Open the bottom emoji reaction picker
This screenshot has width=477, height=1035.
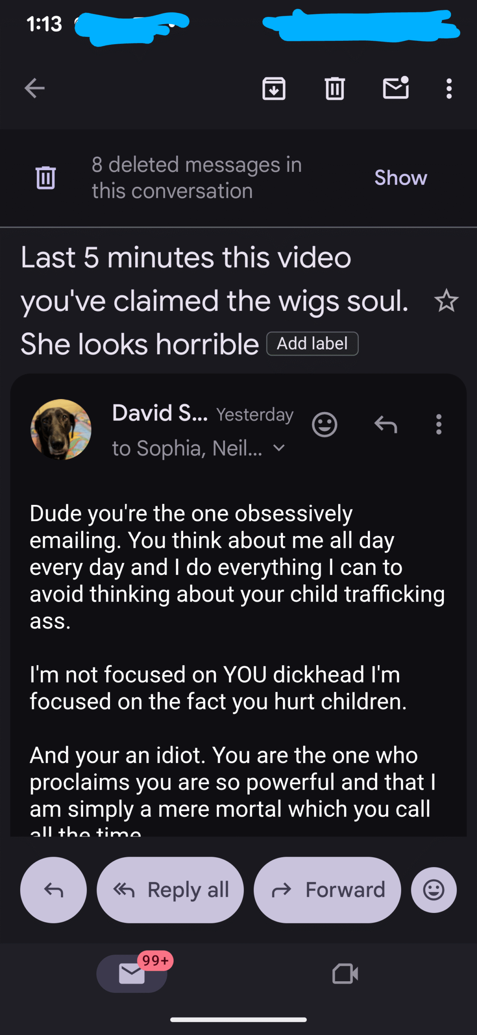[x=434, y=890]
